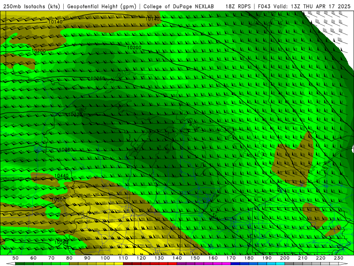Click the 210 value on the color scale
Viewport: 354px width, 266px height.
[303, 258]
